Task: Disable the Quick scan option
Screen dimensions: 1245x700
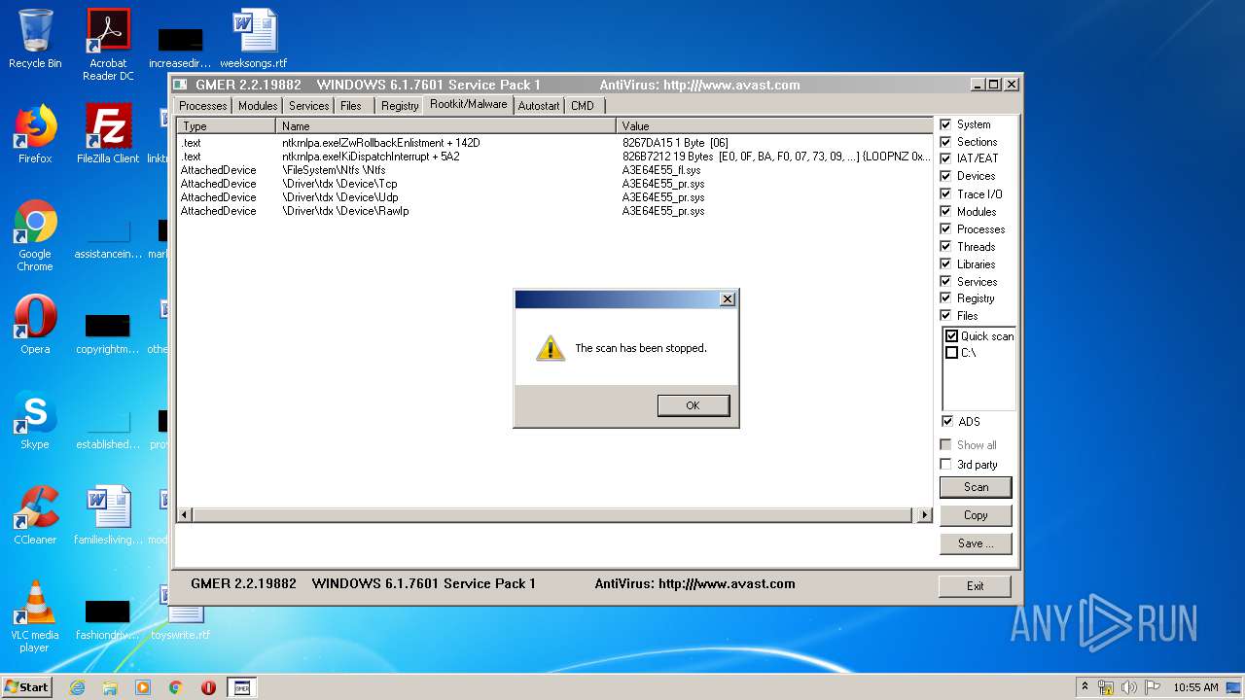Action: point(952,336)
